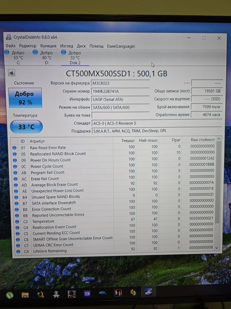
Task: Open the Редактор menu
Action: tap(28, 46)
